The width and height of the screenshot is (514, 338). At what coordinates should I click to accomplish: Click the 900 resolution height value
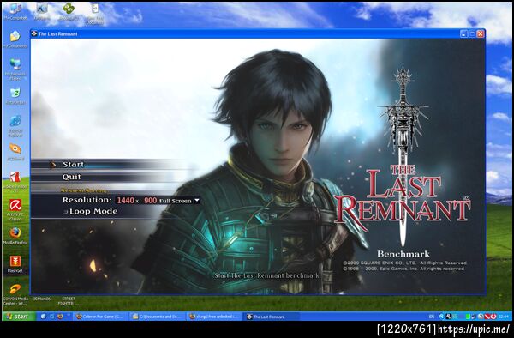tap(150, 200)
